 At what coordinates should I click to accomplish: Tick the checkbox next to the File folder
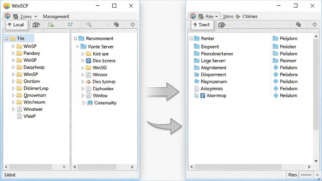point(6,38)
